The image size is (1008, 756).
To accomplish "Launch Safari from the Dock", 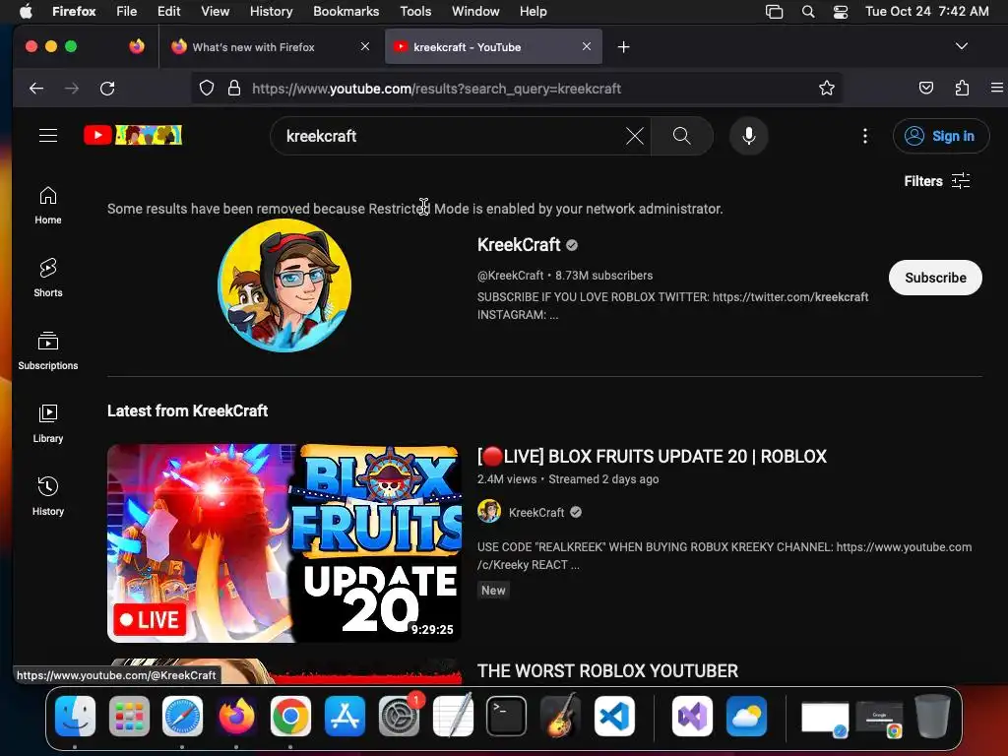I will click(x=182, y=716).
